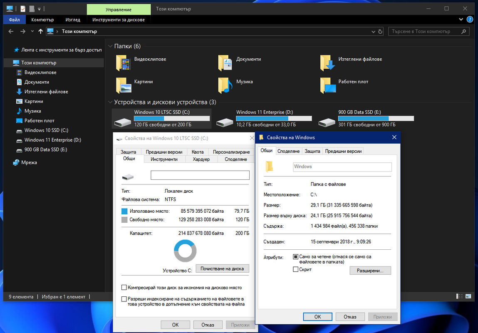Click the E: drive usage bar
478x333 pixels.
tap(376, 118)
